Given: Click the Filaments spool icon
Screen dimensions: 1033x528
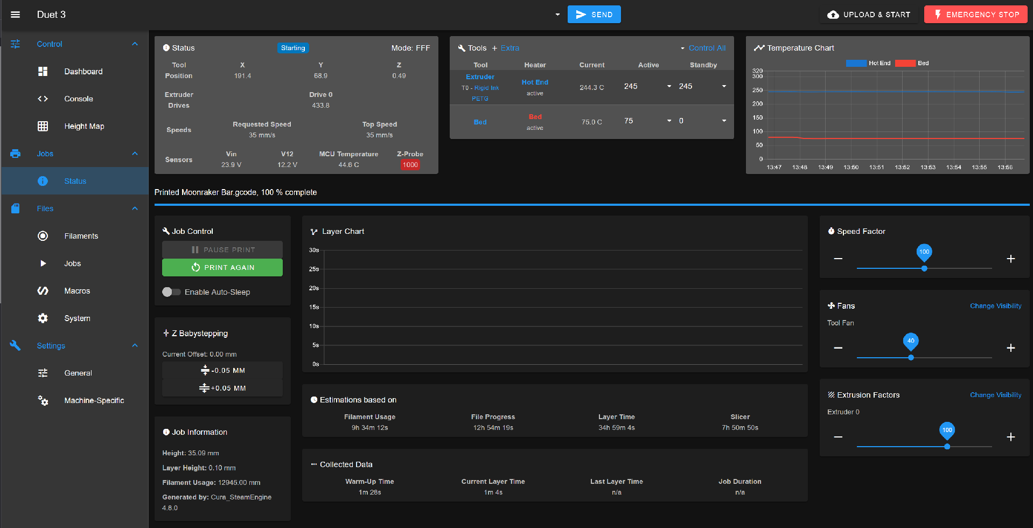Looking at the screenshot, I should (x=43, y=236).
